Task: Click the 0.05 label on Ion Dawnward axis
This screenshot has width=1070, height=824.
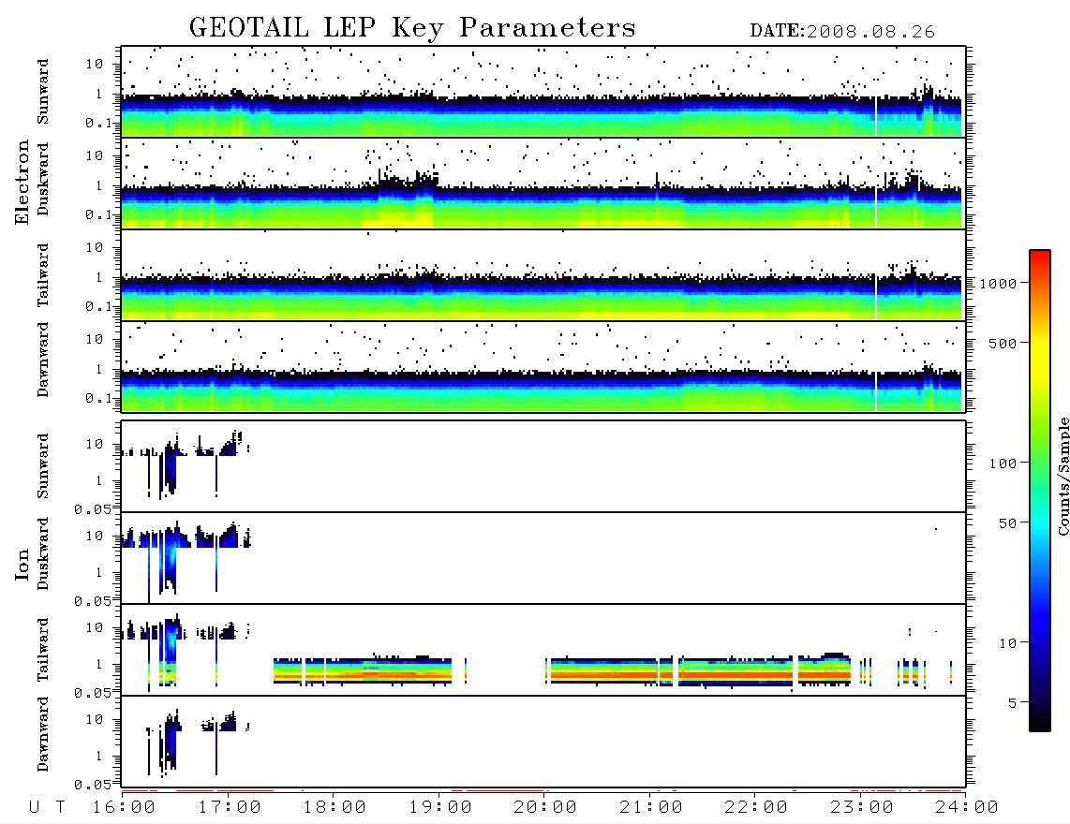Action: click(92, 785)
